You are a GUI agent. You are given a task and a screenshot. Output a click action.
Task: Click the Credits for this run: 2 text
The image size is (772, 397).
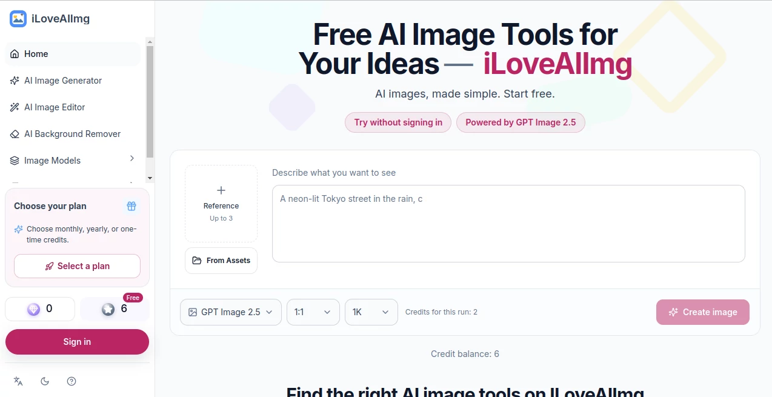[441, 312]
